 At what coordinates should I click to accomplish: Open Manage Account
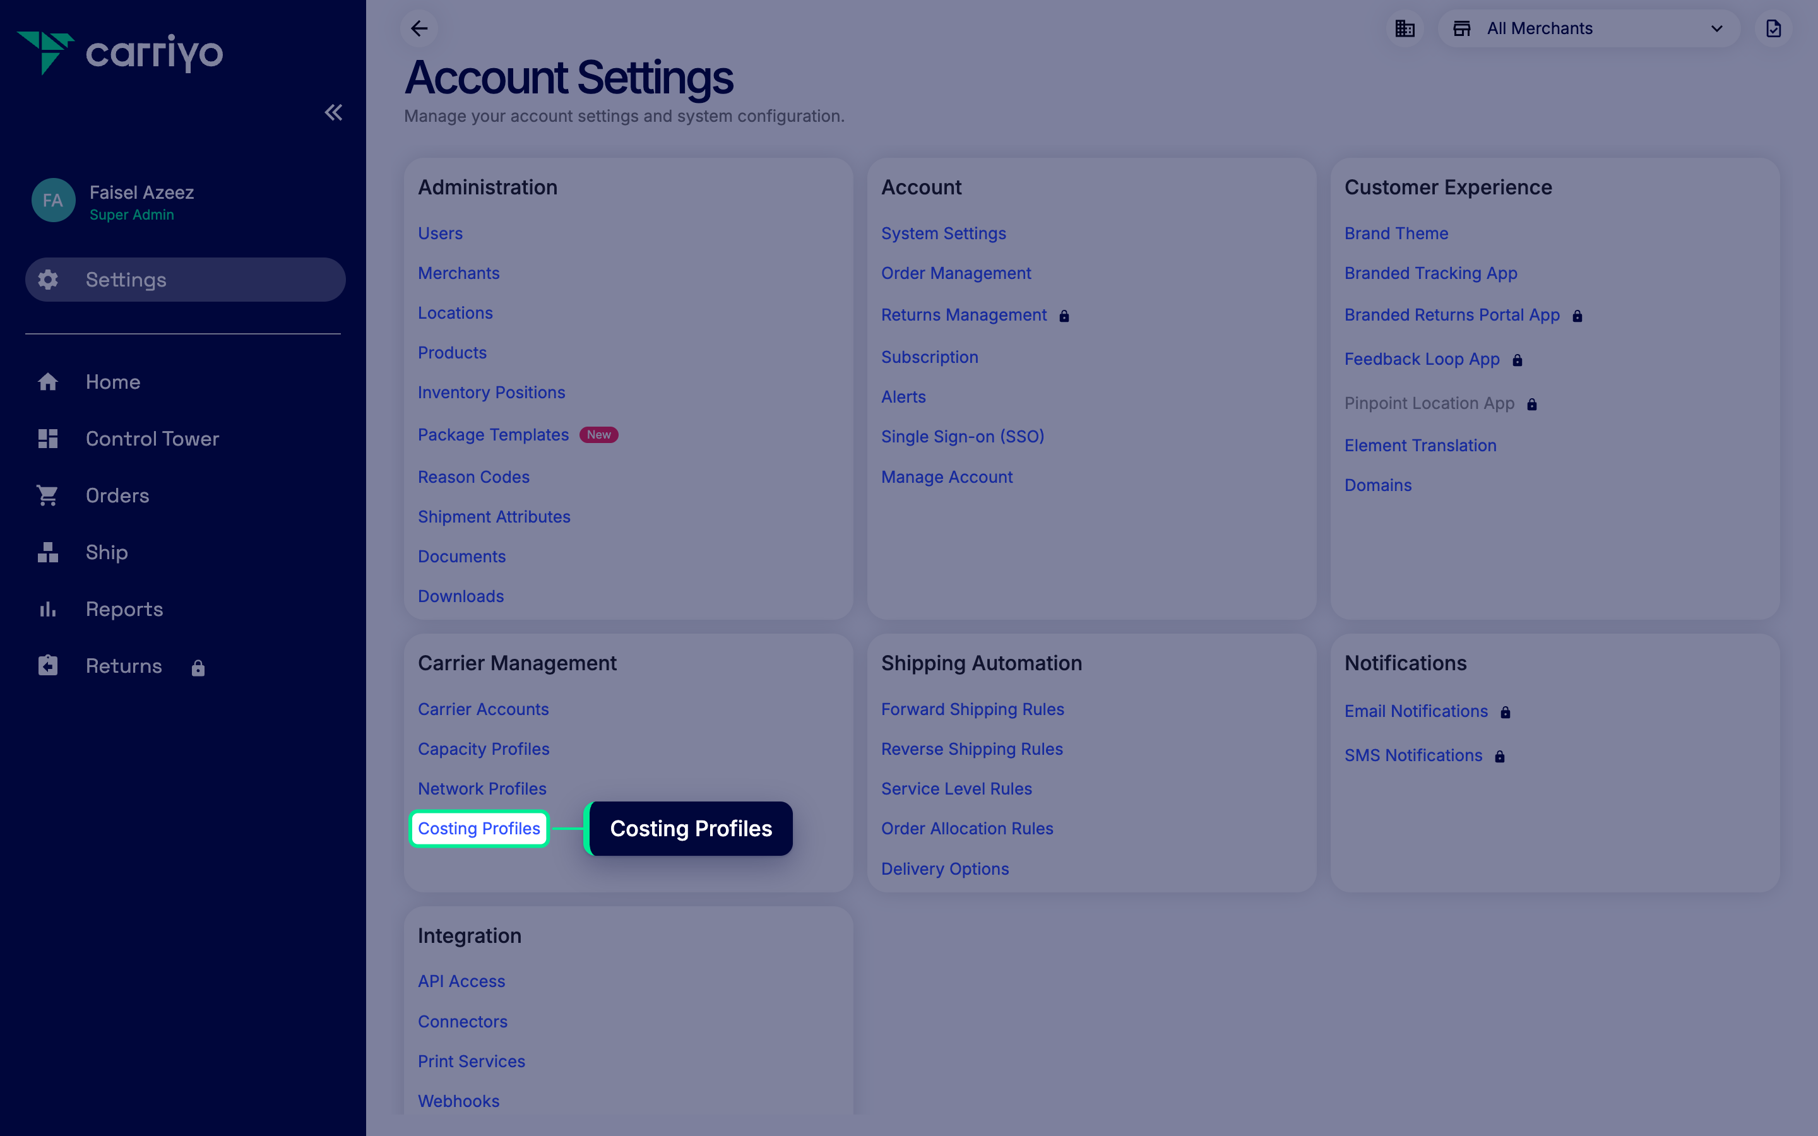tap(947, 477)
